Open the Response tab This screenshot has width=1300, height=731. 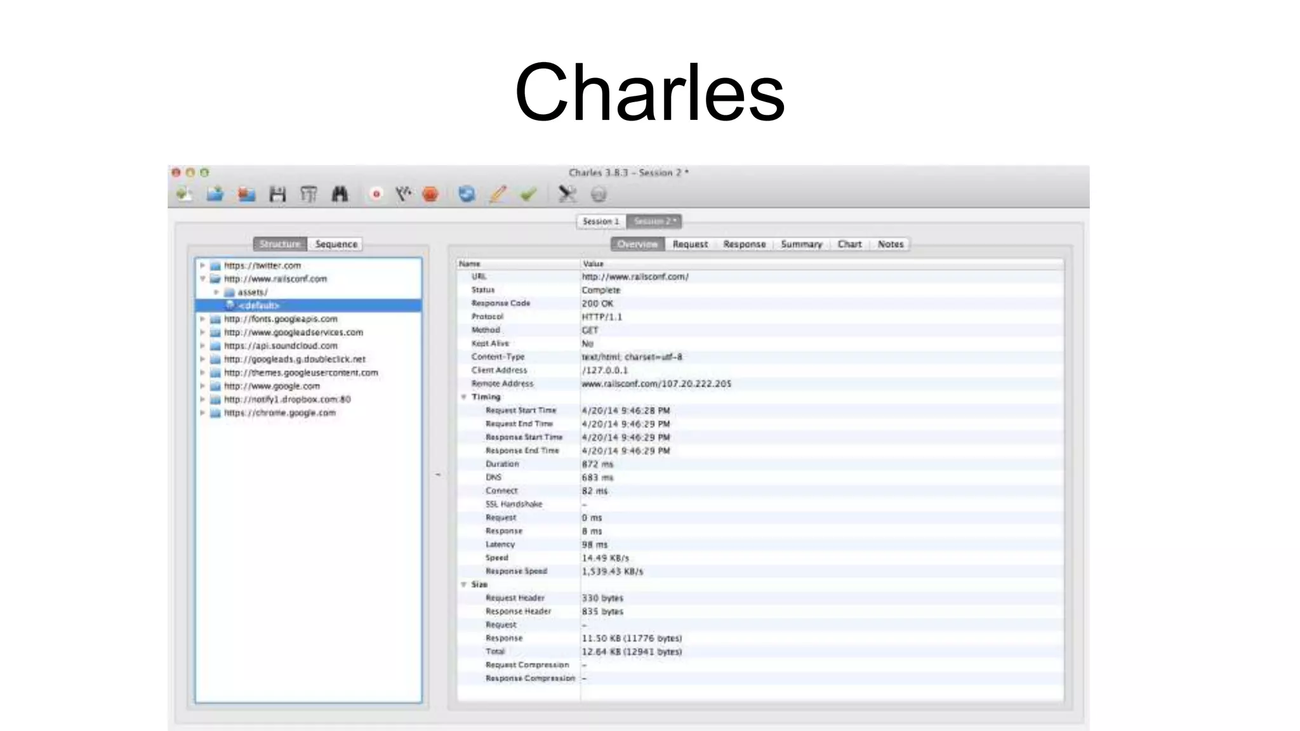pos(745,244)
